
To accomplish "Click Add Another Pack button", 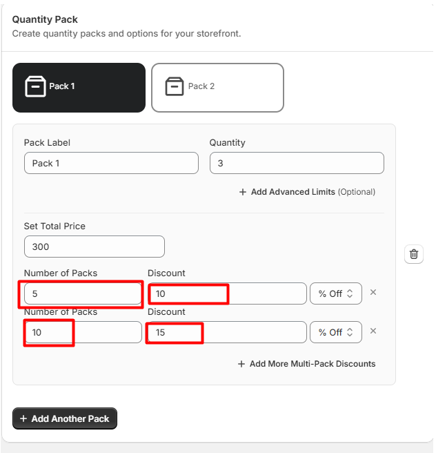I will click(65, 418).
